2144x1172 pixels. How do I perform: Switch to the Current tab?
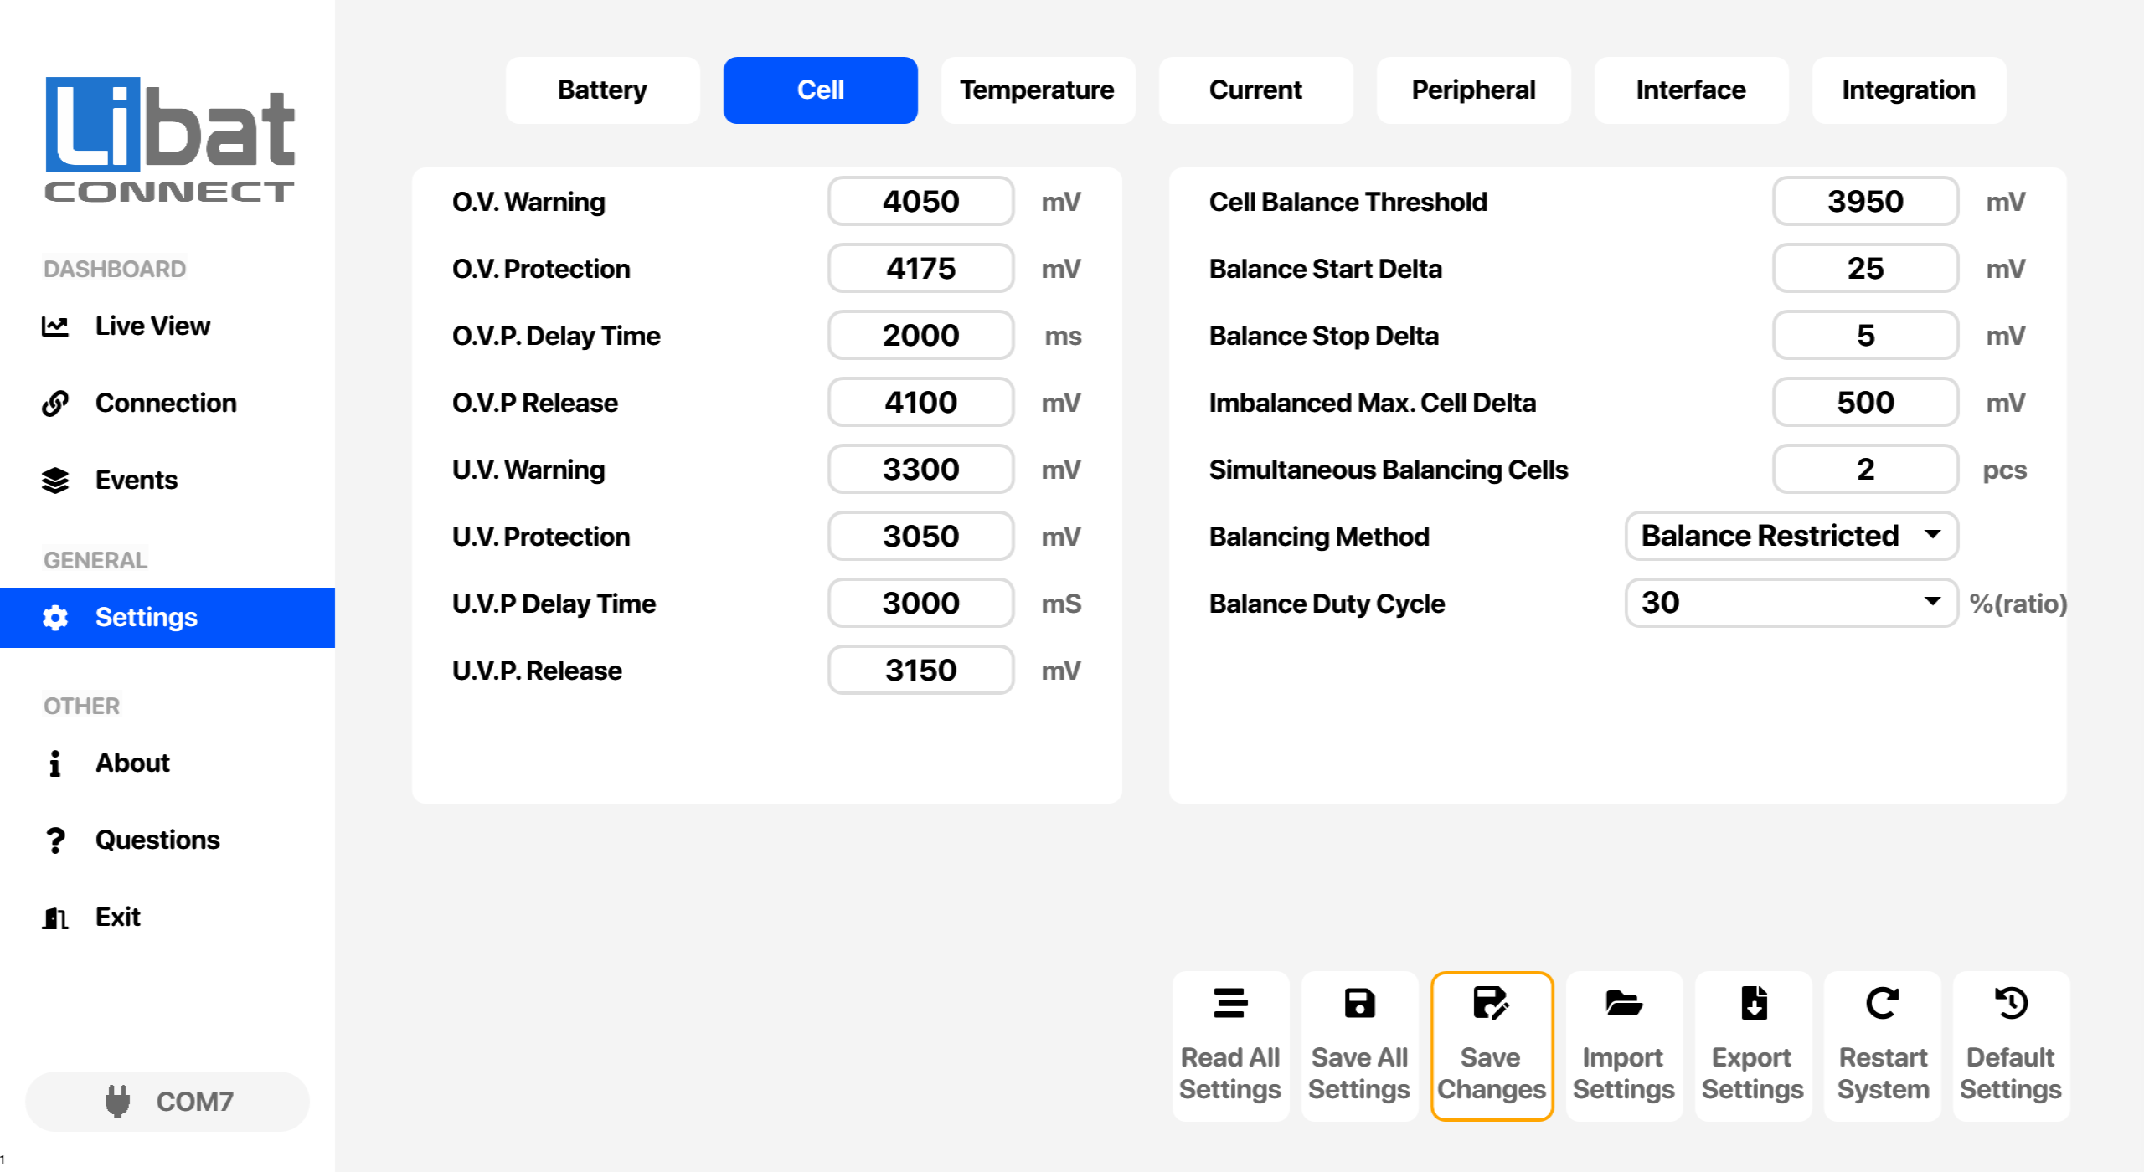tap(1255, 90)
